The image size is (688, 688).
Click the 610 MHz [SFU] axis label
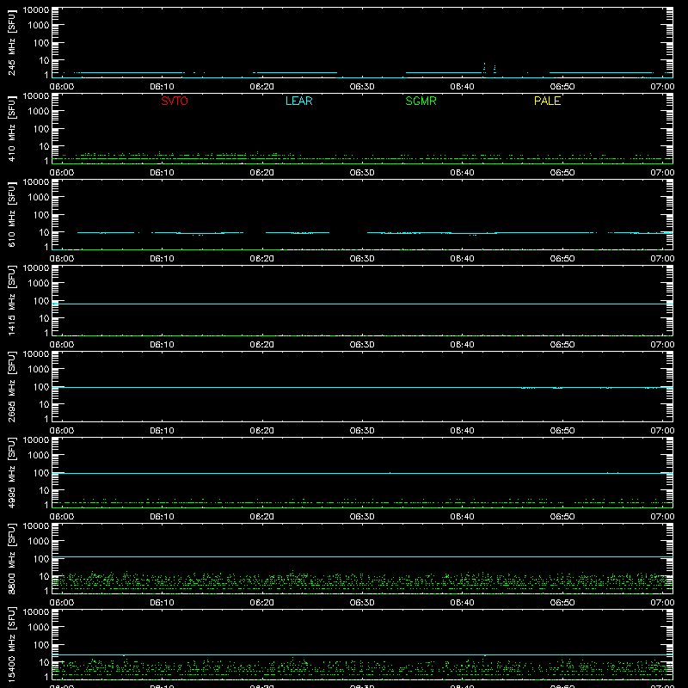click(x=11, y=214)
